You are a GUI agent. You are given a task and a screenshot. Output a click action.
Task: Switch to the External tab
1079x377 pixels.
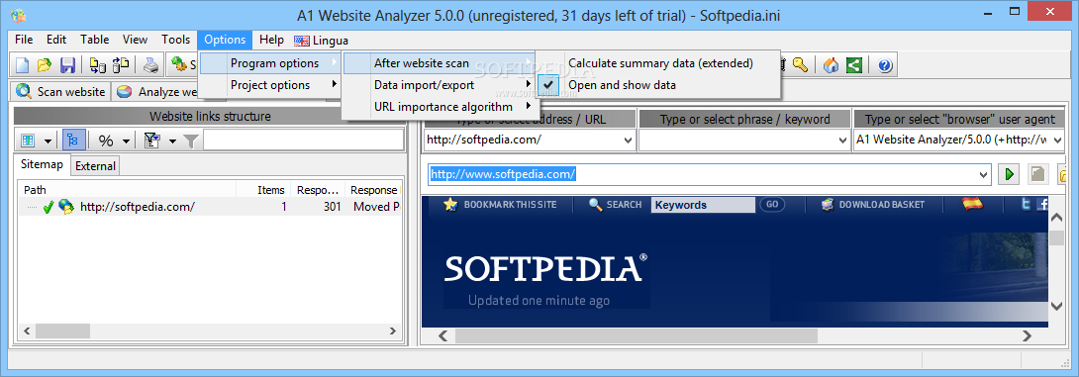tap(96, 166)
